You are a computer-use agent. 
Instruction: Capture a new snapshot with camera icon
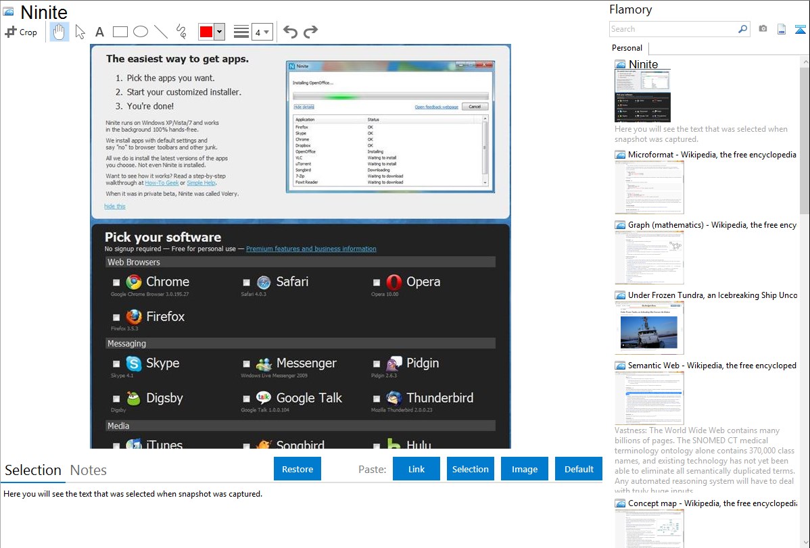(x=763, y=29)
